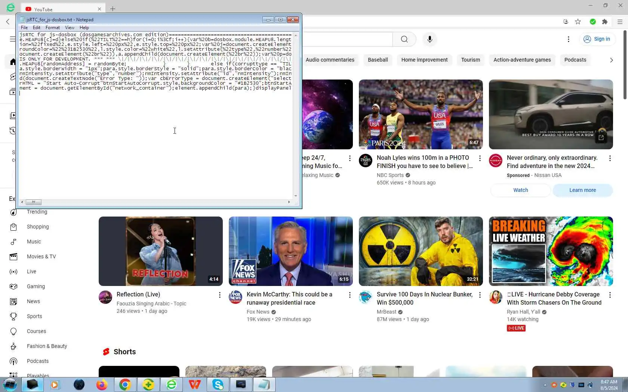Open options for Kevin McCarthy video
The image size is (628, 392).
pyautogui.click(x=350, y=295)
